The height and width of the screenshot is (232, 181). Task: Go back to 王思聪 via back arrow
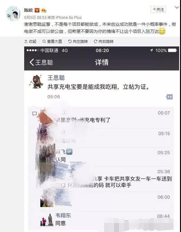(x=41, y=62)
